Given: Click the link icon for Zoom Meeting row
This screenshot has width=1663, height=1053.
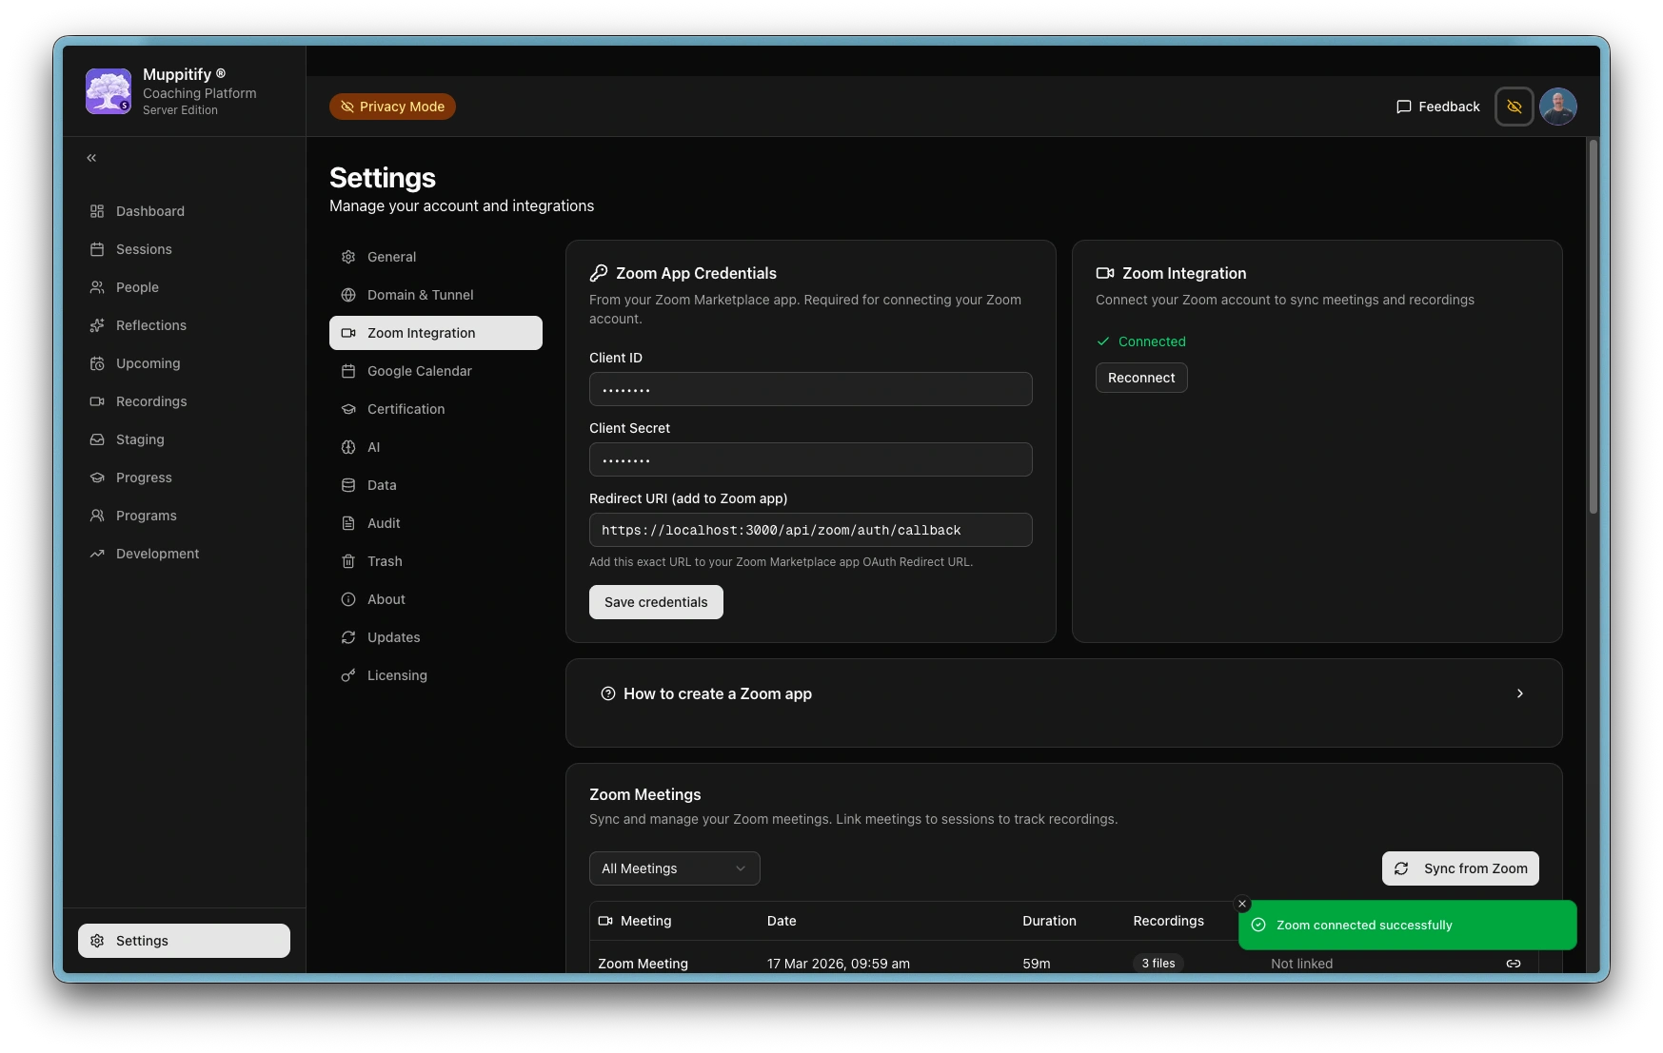Looking at the screenshot, I should tap(1513, 964).
